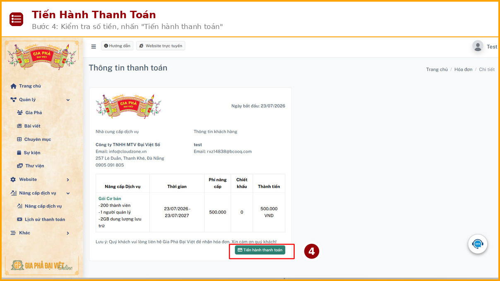Click Hóa đơn breadcrumb link
Image resolution: width=500 pixels, height=281 pixels.
pos(463,70)
